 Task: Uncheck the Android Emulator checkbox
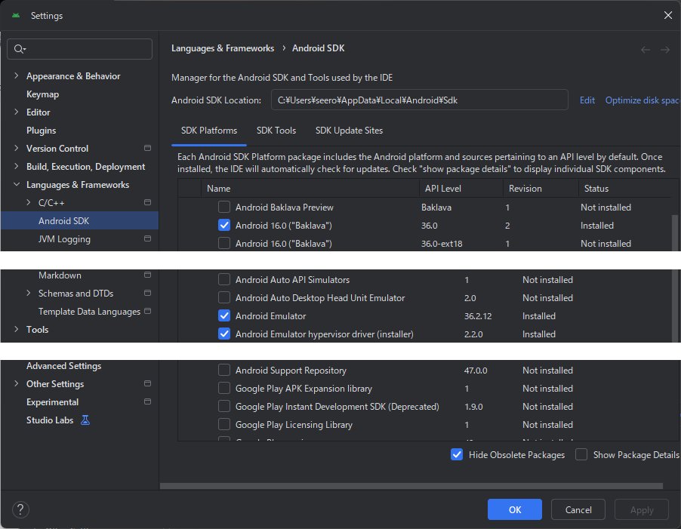coord(224,316)
